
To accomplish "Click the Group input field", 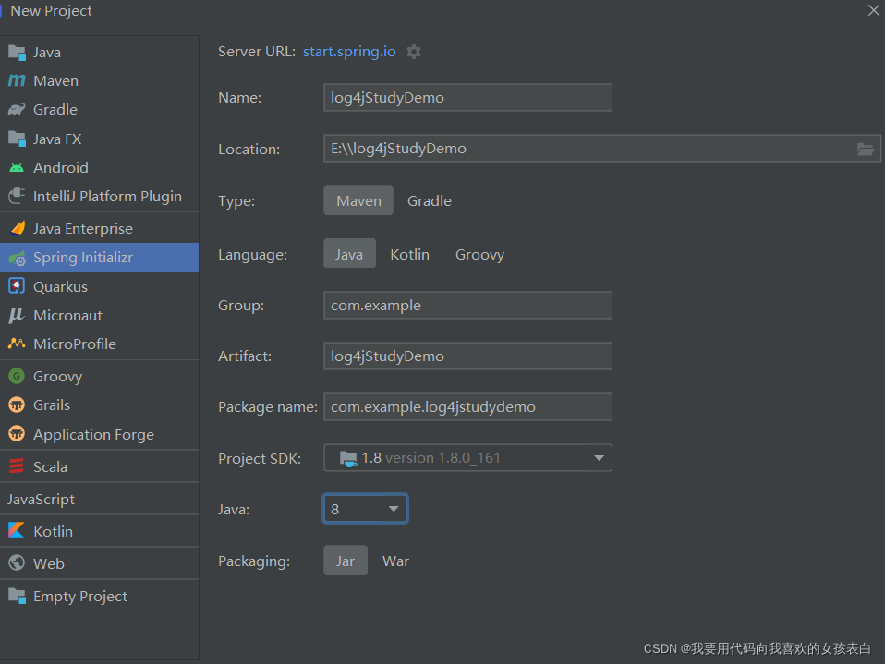I will pos(467,305).
